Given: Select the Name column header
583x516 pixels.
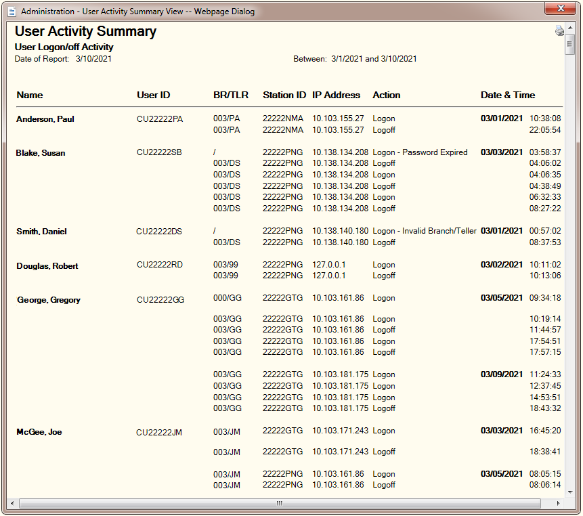Looking at the screenshot, I should pos(30,95).
